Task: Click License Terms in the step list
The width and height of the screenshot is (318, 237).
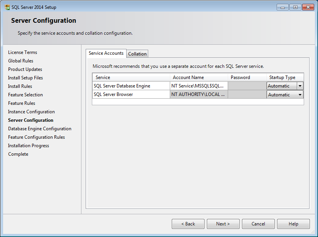Action: click(22, 52)
